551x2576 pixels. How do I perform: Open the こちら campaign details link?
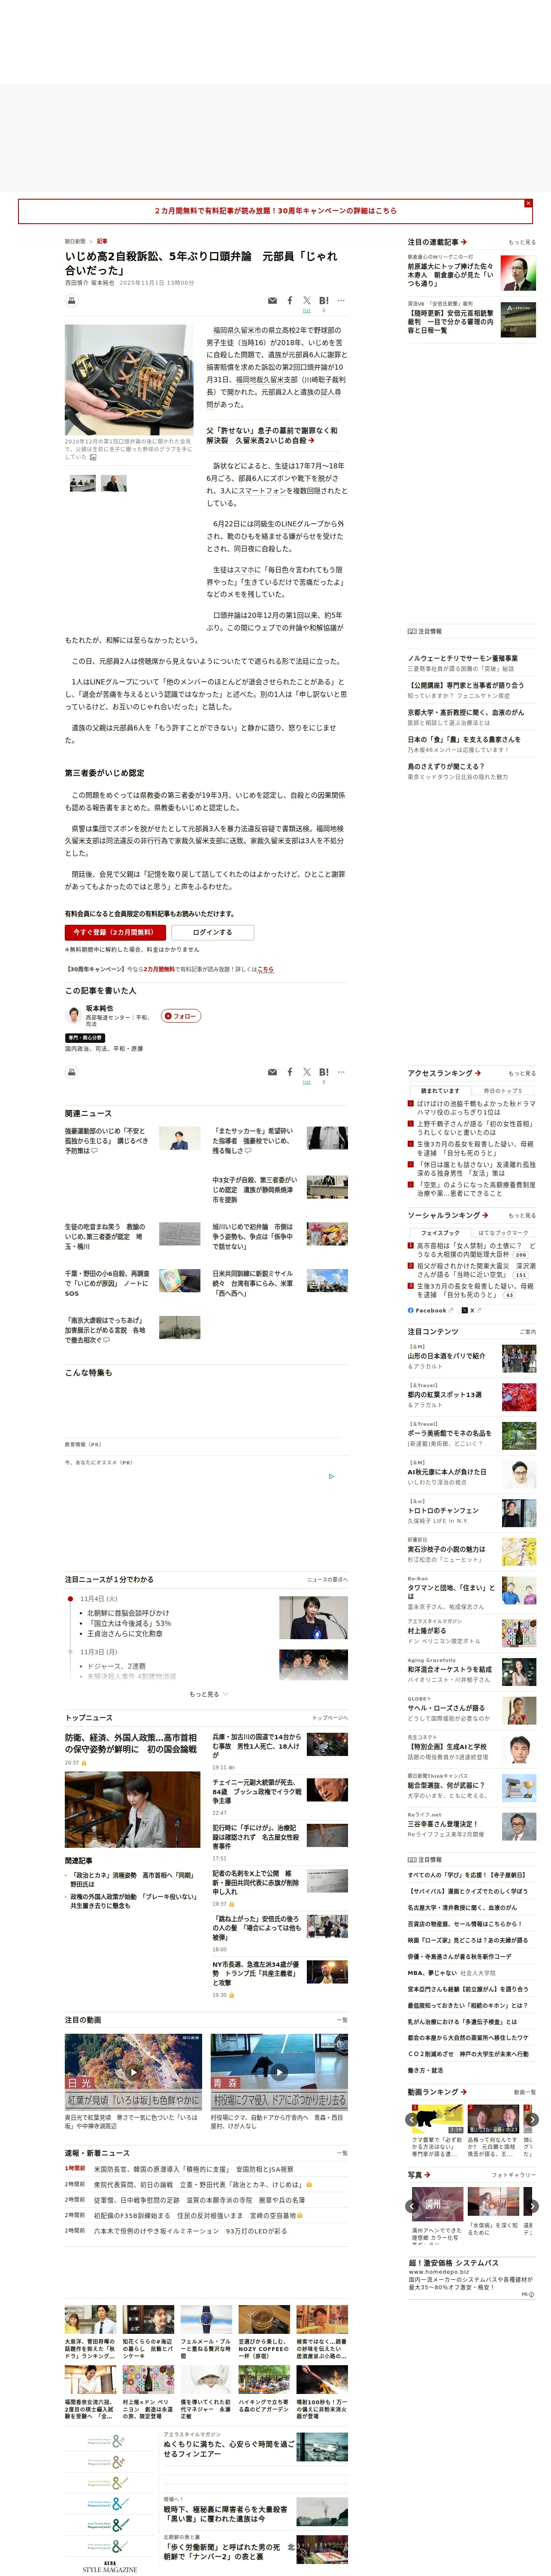tap(265, 969)
